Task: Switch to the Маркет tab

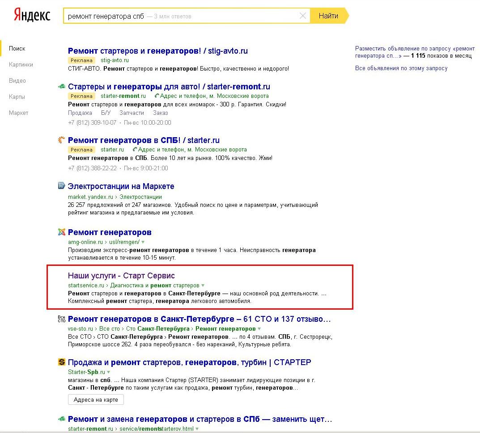Action: pyautogui.click(x=18, y=113)
